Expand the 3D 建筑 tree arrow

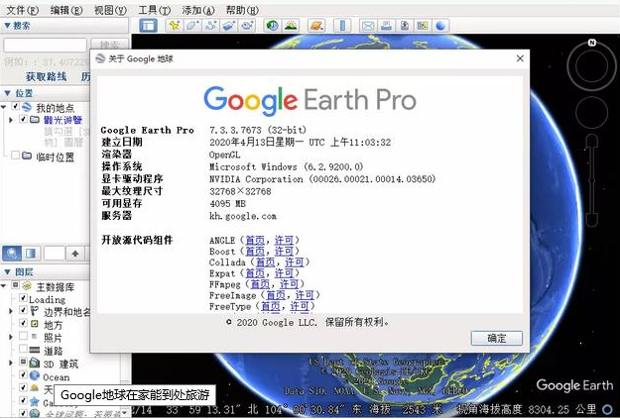(x=11, y=363)
